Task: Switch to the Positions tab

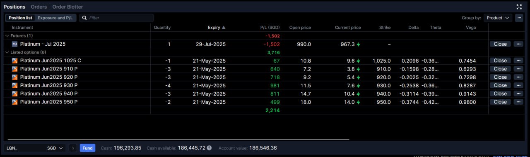Action: pyautogui.click(x=14, y=7)
